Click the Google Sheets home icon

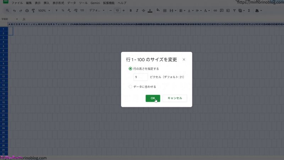click(6, 1)
